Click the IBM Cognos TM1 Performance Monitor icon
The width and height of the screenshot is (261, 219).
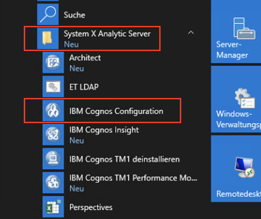[53, 183]
